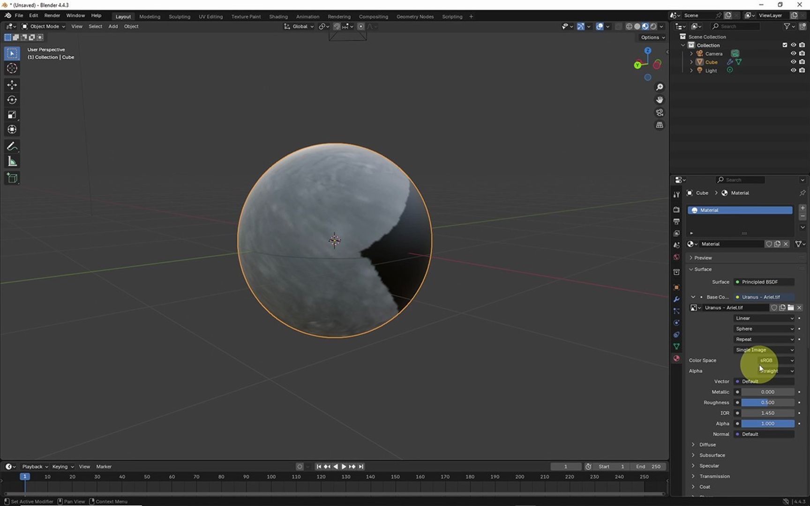
Task: Open the timeline Playback popover
Action: tap(35, 467)
